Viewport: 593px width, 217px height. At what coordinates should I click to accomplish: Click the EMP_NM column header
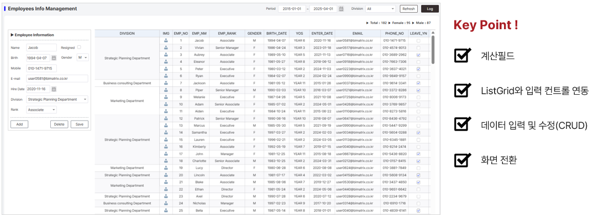(199, 34)
